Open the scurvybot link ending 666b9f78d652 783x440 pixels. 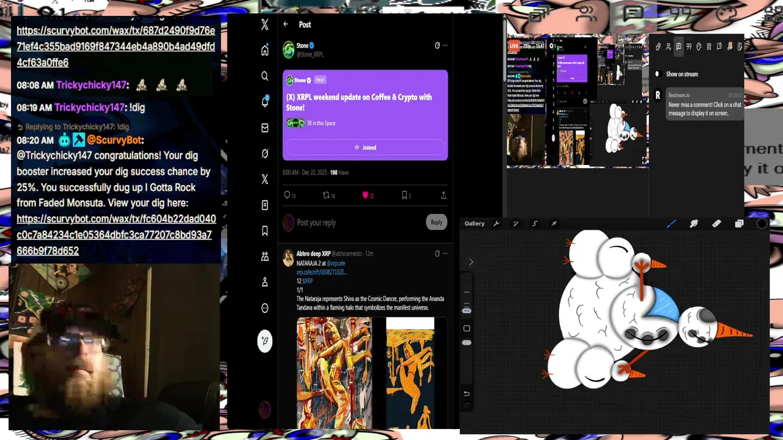(x=116, y=235)
